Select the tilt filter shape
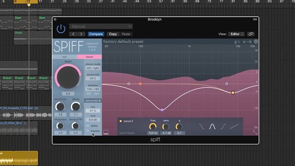295x166 pixels. point(235,126)
